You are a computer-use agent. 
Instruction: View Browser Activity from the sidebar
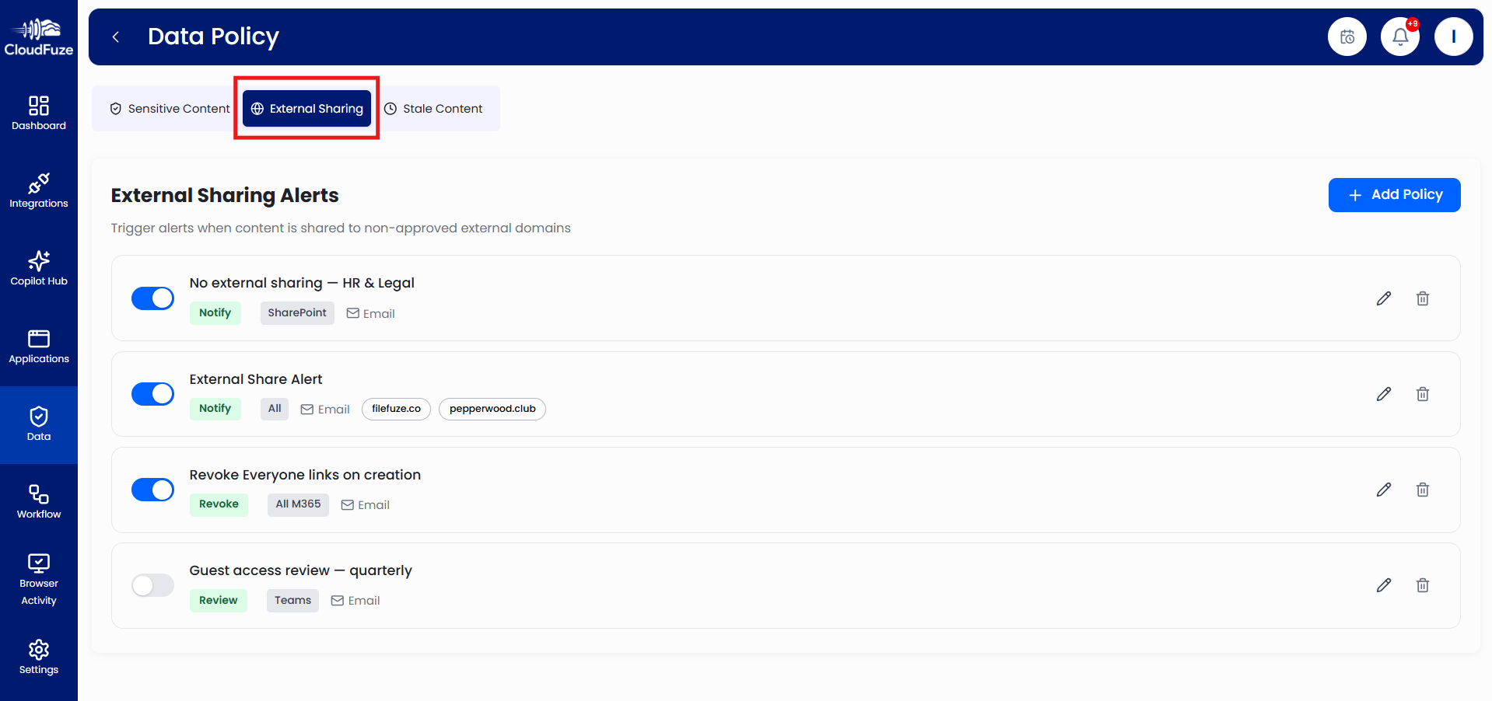pos(38,575)
